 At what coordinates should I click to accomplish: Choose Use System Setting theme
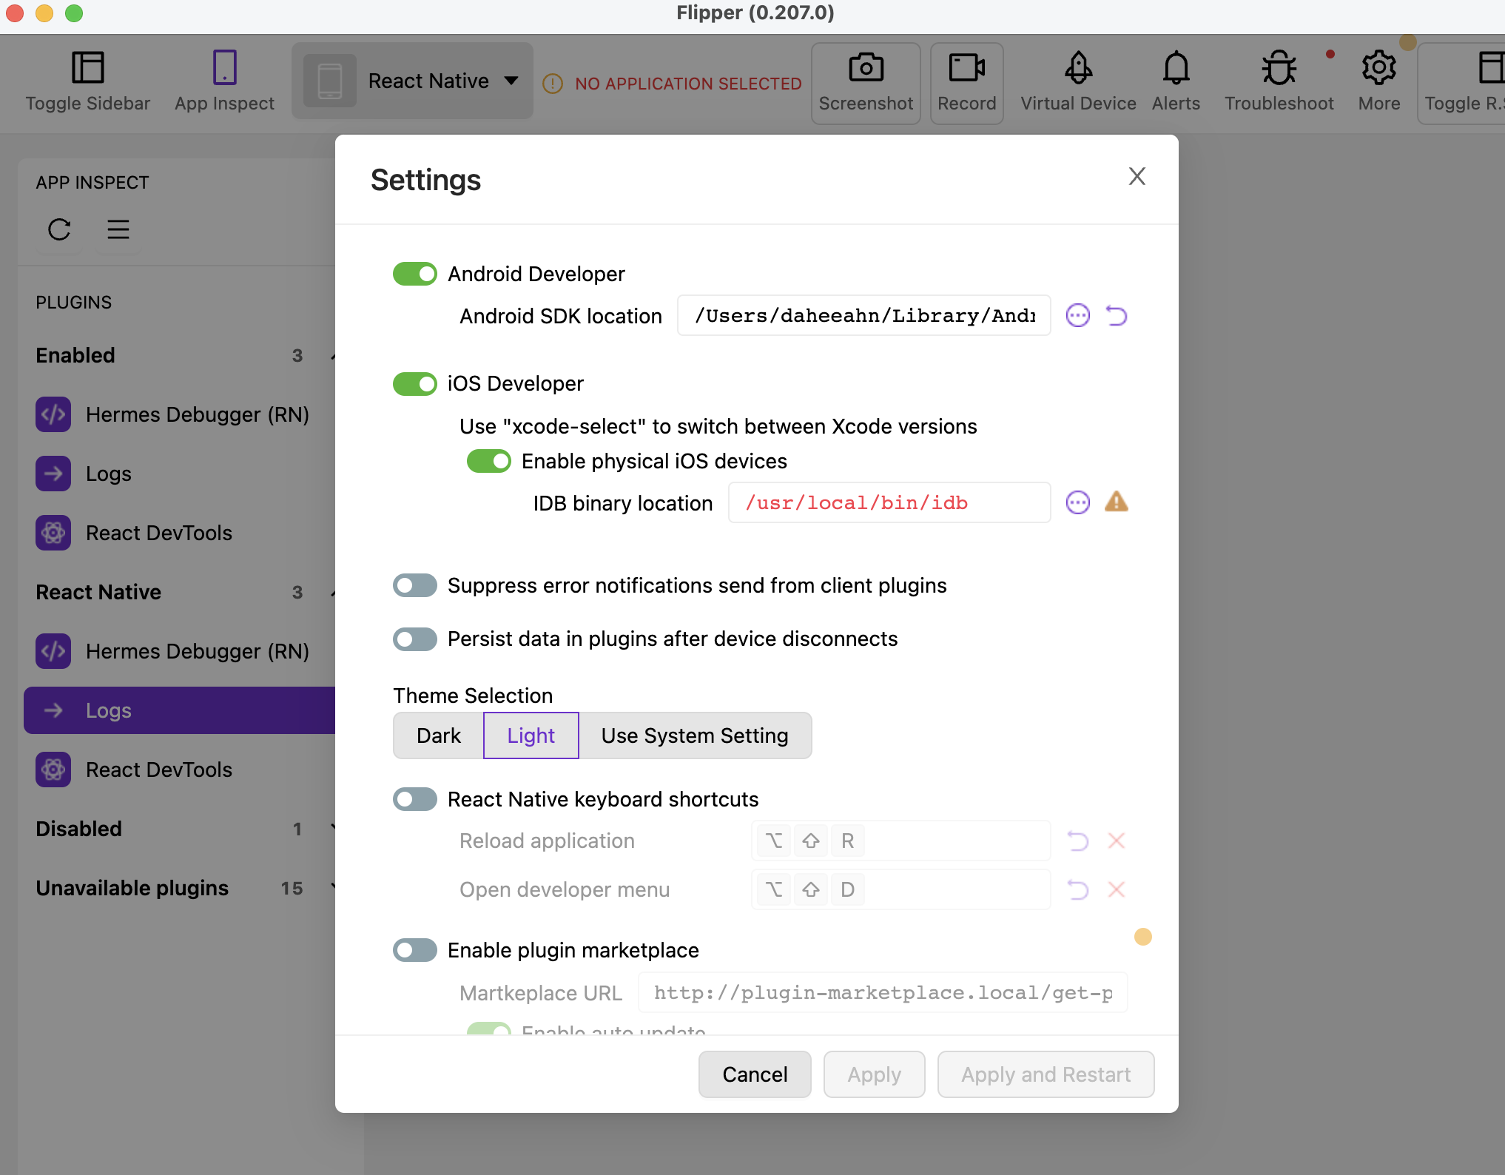(x=694, y=735)
